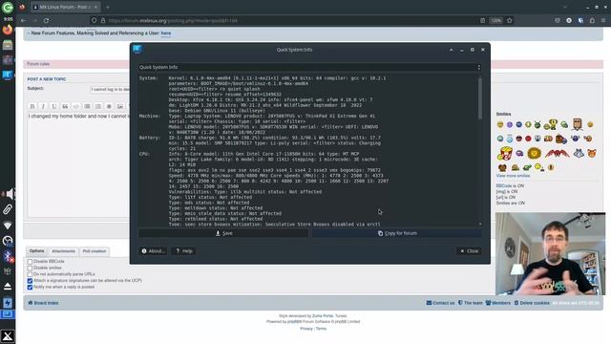
Task: Uncheck Attach a signature checkbox
Action: (x=30, y=280)
